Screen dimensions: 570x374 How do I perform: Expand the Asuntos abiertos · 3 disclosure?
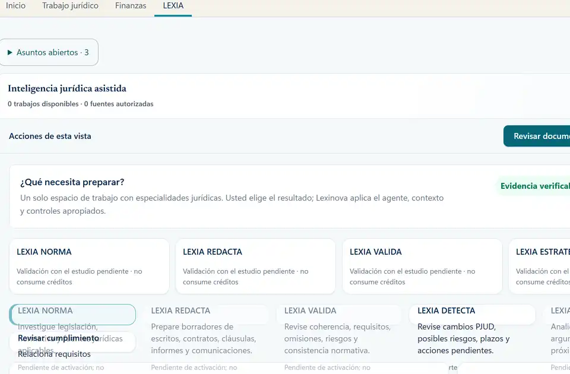[x=48, y=52]
